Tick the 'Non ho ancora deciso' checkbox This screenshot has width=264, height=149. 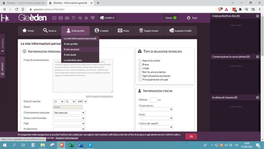click(x=140, y=72)
